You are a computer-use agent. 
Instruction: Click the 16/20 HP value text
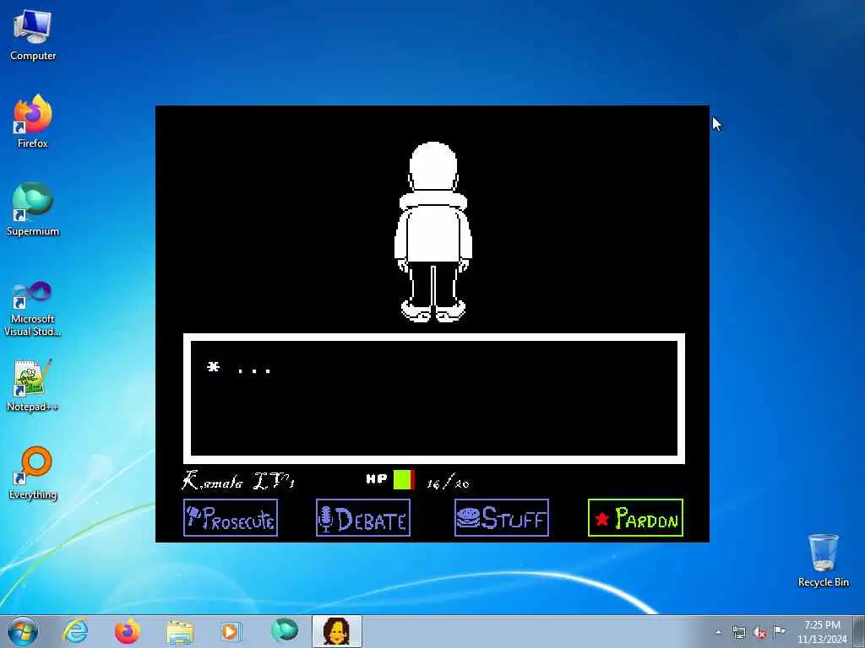[x=448, y=483]
